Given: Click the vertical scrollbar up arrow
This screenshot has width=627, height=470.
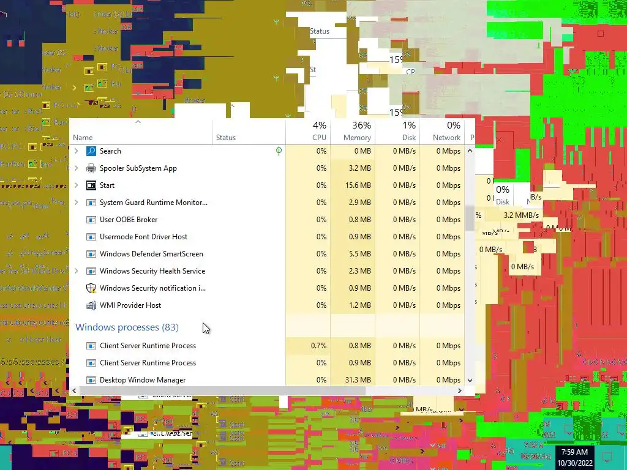Looking at the screenshot, I should tap(470, 151).
